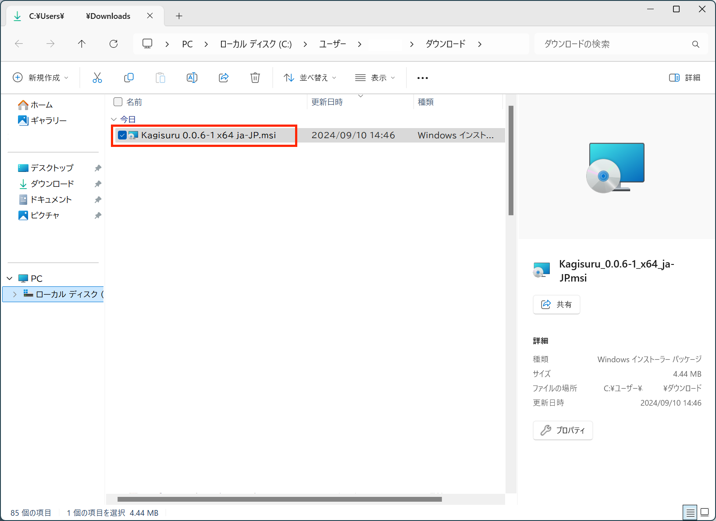The image size is (716, 521).
Task: Click the Share icon in toolbar
Action: 224,78
